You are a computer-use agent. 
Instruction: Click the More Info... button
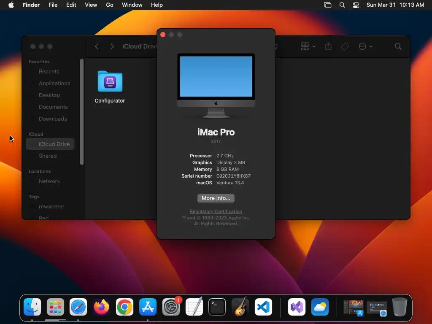[x=216, y=198]
